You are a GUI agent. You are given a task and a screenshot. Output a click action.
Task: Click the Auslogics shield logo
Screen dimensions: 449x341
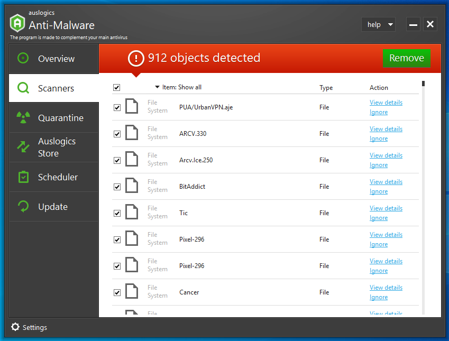click(x=17, y=23)
